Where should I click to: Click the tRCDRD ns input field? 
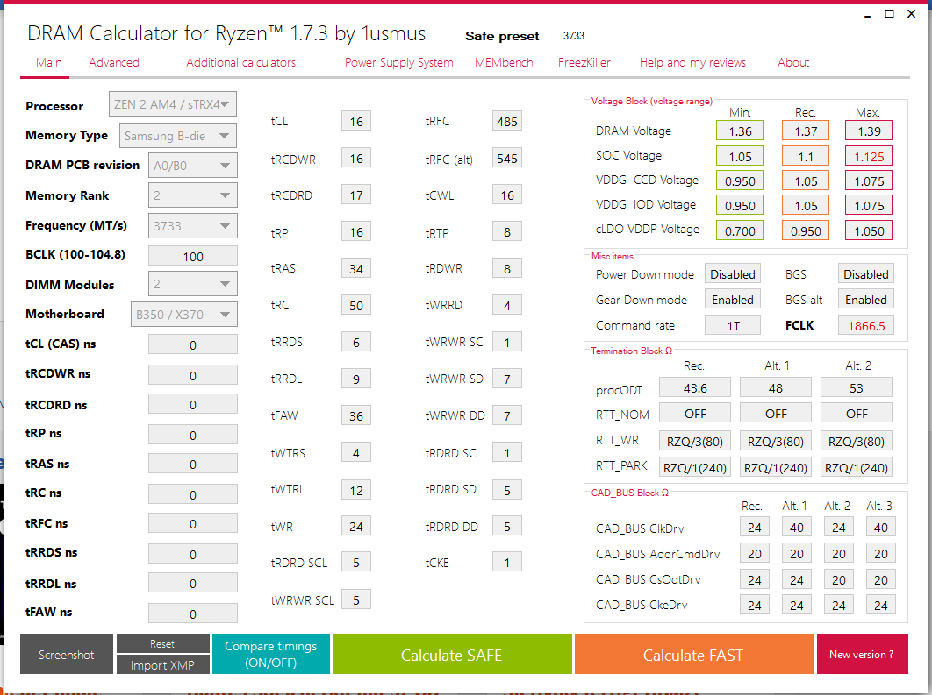tap(192, 404)
